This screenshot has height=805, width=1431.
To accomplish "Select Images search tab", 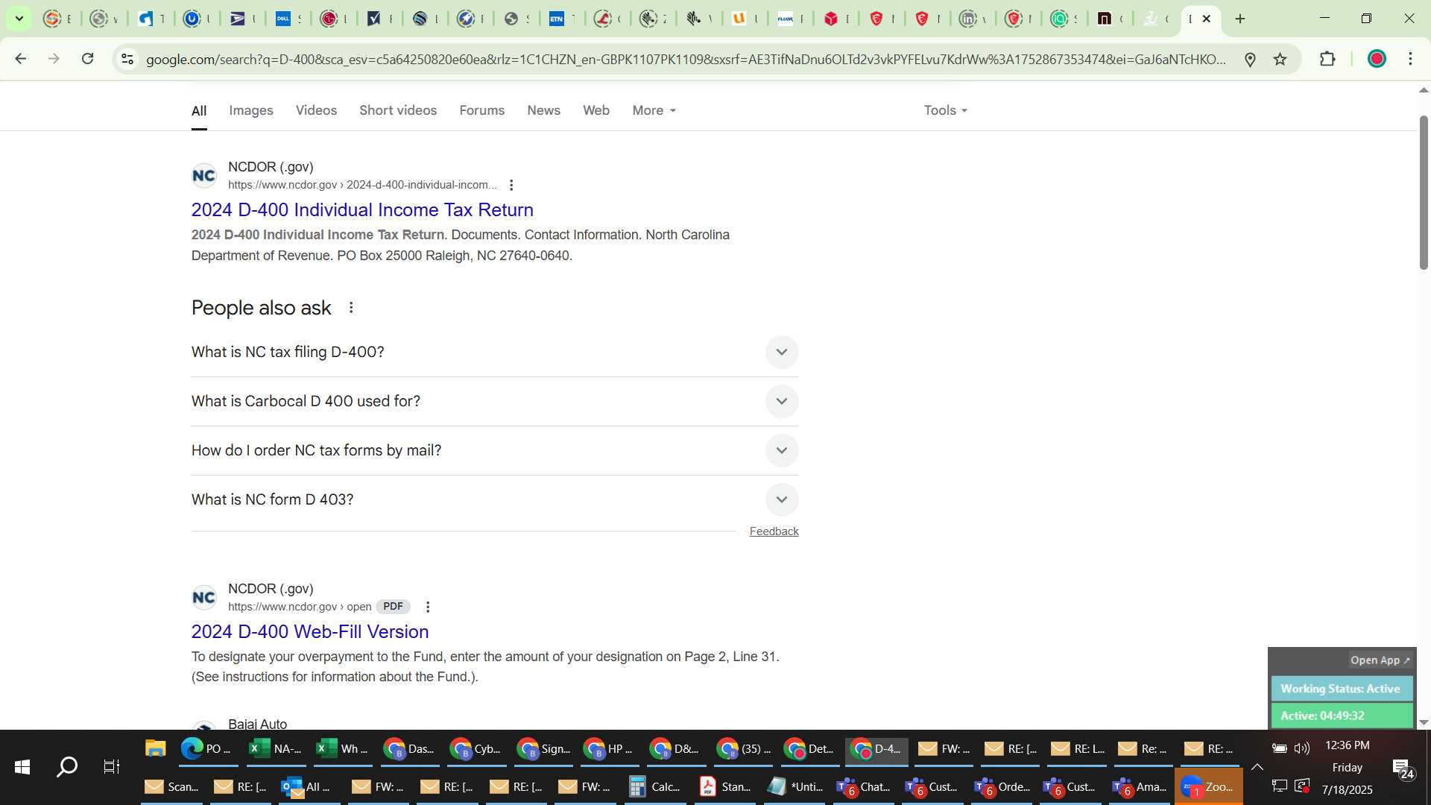I will tap(251, 110).
